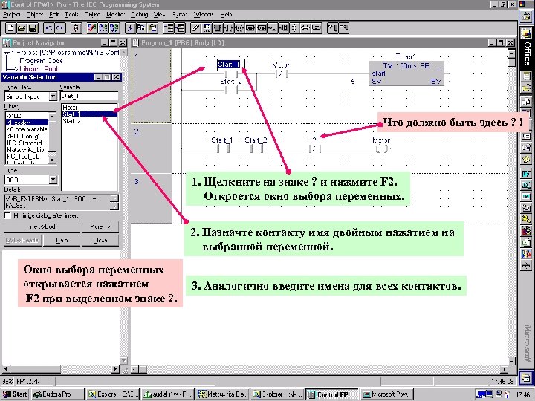Click the Paste clipboard toolbar icon
The height and width of the screenshot is (401, 535).
pos(152,28)
